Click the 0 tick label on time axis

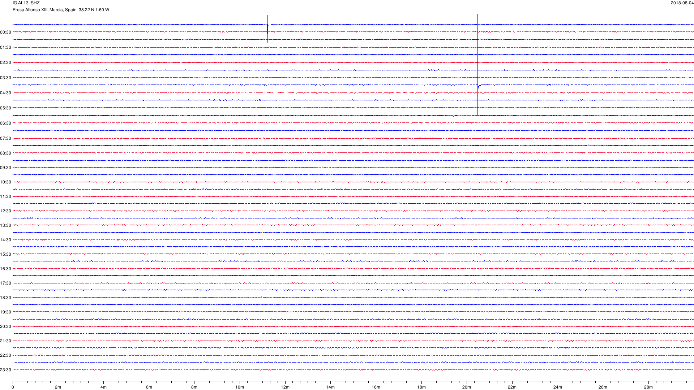click(x=13, y=387)
